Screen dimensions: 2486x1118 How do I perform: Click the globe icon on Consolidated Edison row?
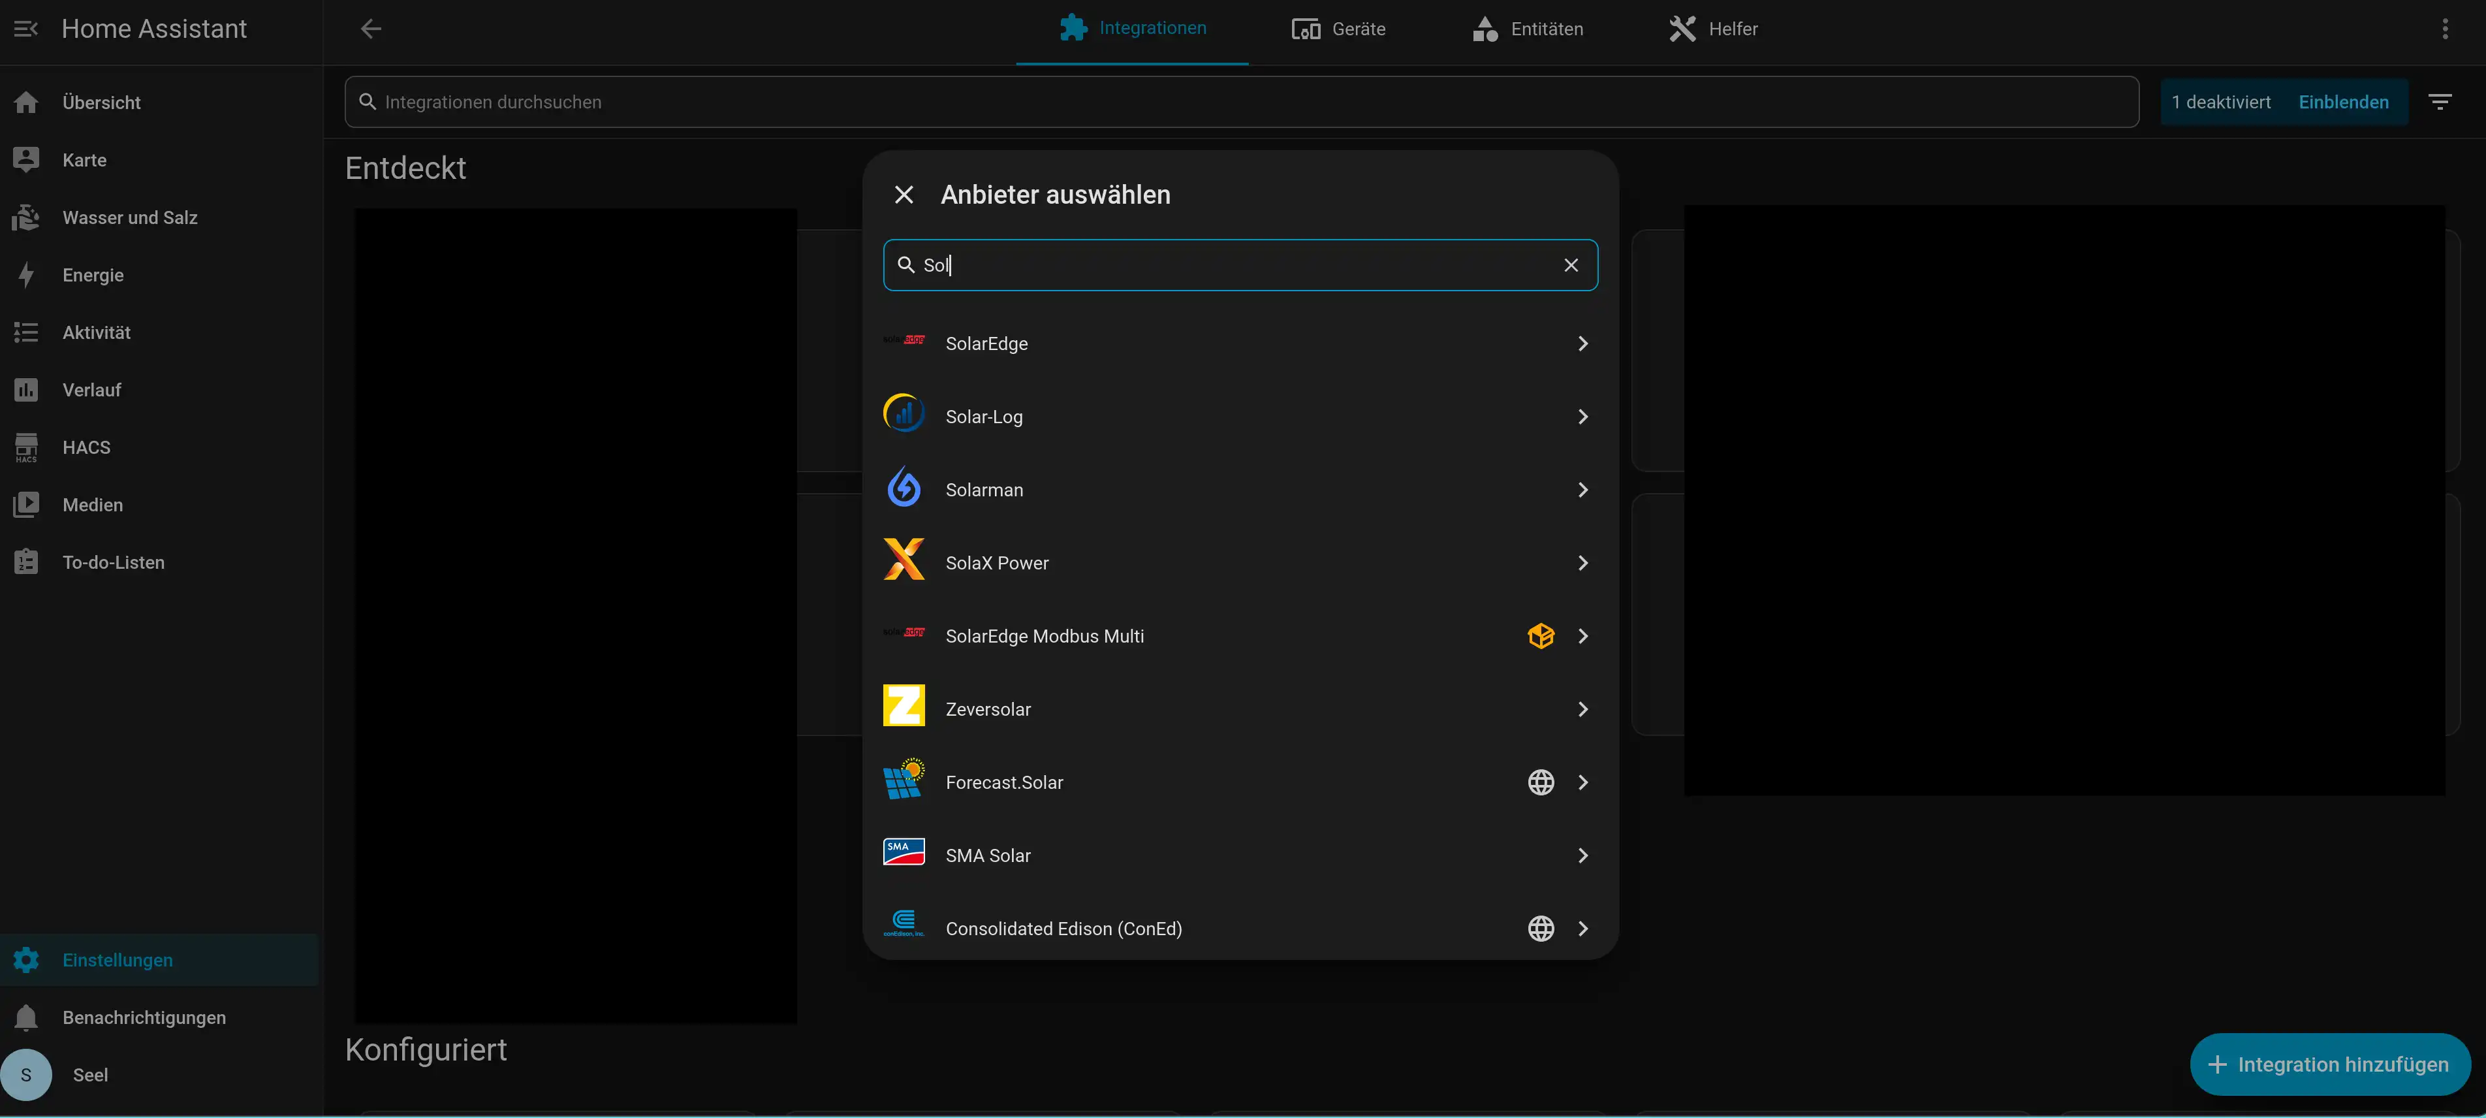point(1540,929)
